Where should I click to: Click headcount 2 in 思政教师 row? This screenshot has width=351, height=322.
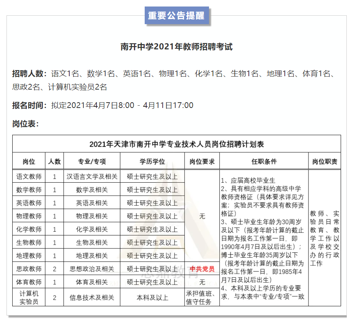[x=54, y=269]
